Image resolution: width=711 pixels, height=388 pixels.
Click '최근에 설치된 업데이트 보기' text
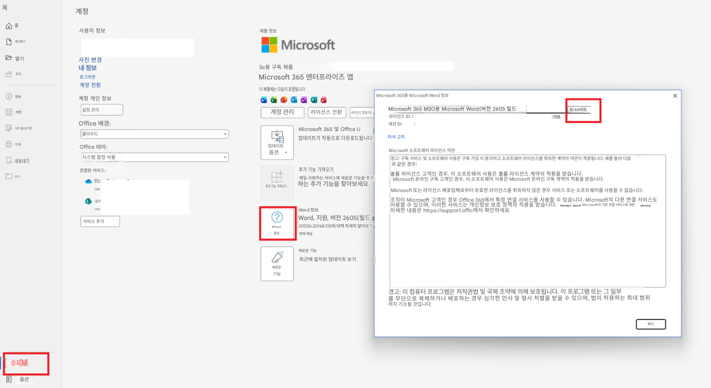(x=327, y=259)
